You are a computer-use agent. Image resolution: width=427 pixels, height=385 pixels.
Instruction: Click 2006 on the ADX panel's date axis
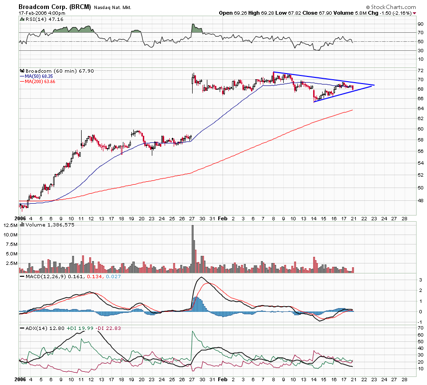(x=20, y=380)
